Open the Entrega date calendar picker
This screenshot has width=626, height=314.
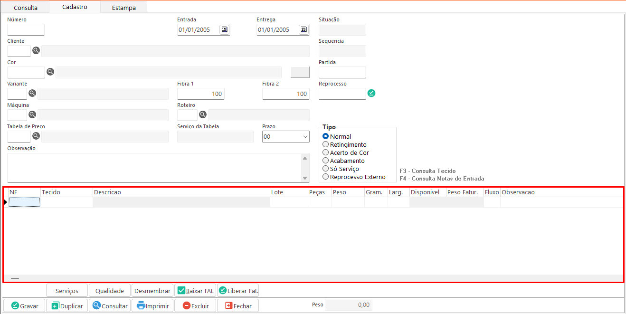304,29
